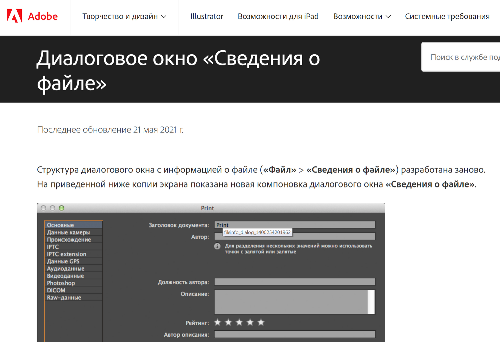Select Данные GPS category
500x342 pixels.
point(74,261)
